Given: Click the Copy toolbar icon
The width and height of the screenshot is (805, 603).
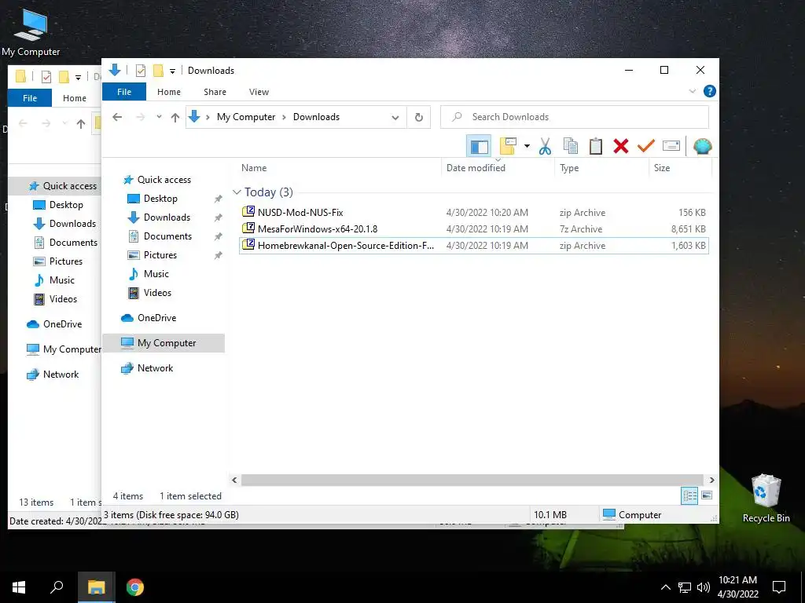Looking at the screenshot, I should 571,146.
